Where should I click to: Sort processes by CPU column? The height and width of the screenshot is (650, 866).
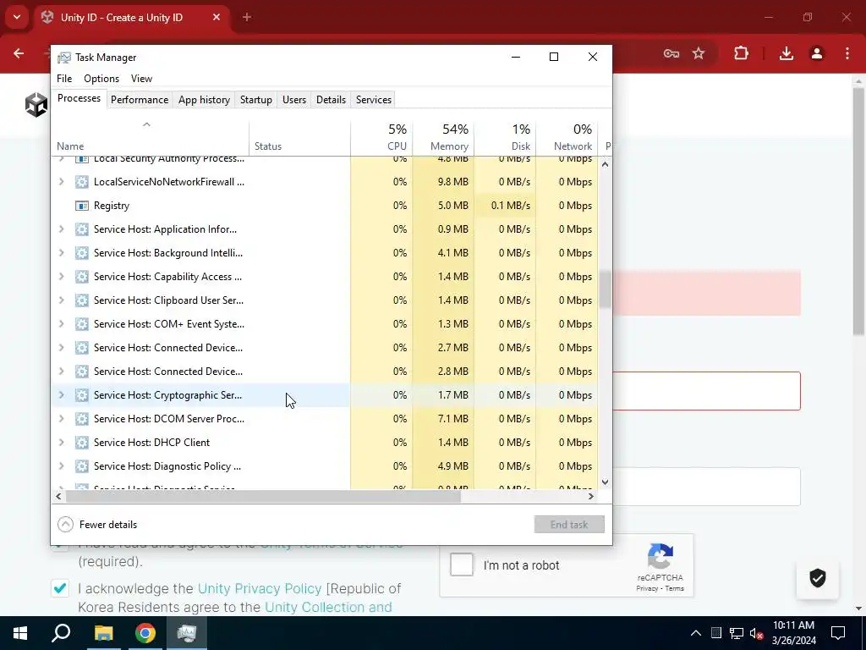pos(381,137)
